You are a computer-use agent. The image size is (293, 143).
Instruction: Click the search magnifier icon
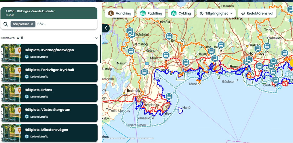click(5, 24)
